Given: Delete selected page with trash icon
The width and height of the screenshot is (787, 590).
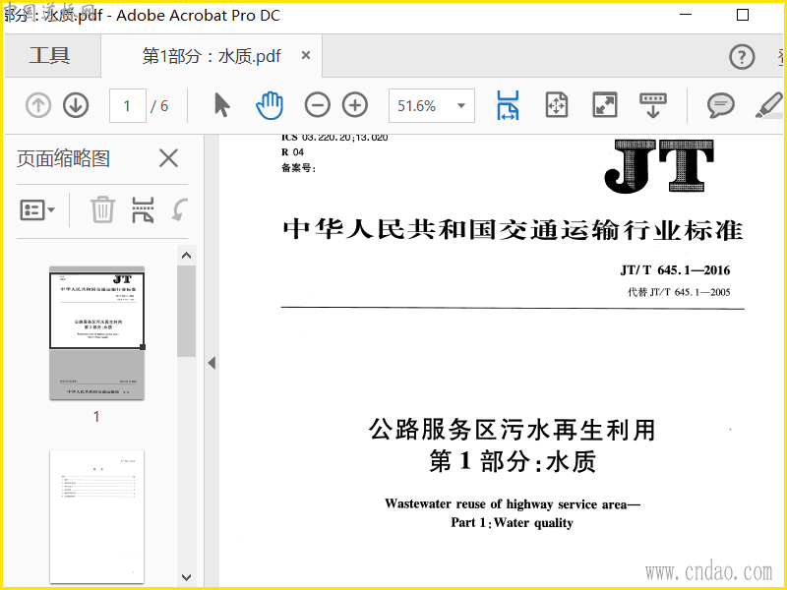Looking at the screenshot, I should [x=102, y=209].
